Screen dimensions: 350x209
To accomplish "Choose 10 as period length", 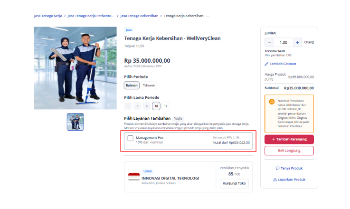I will coord(156,106).
